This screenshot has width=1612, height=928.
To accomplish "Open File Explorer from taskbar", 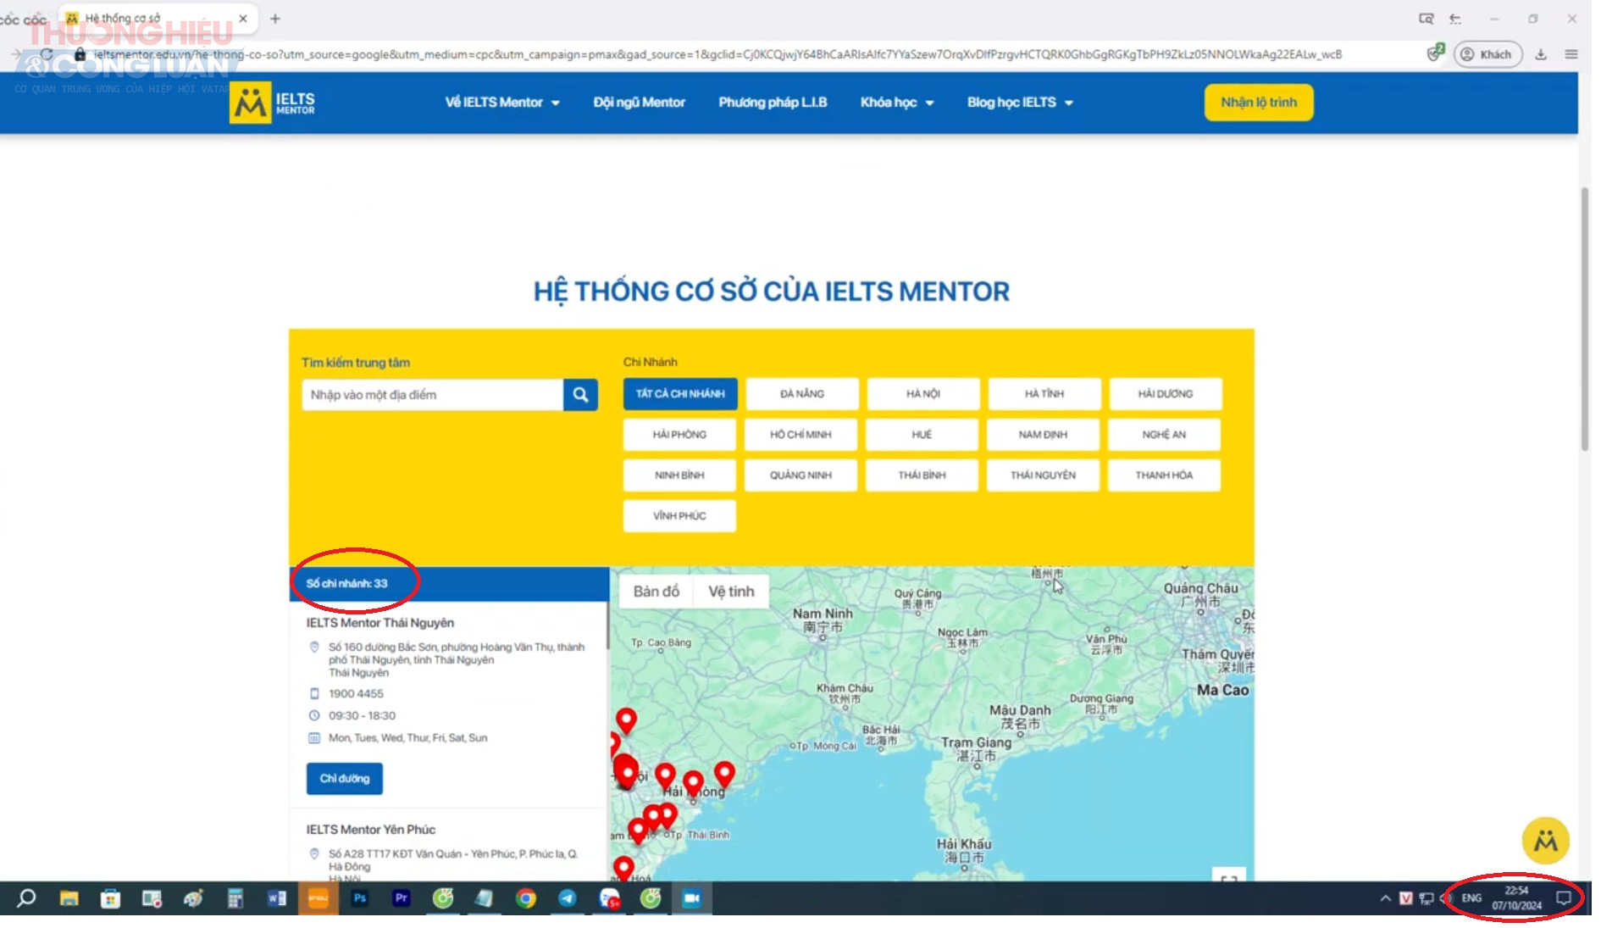I will coord(69,898).
